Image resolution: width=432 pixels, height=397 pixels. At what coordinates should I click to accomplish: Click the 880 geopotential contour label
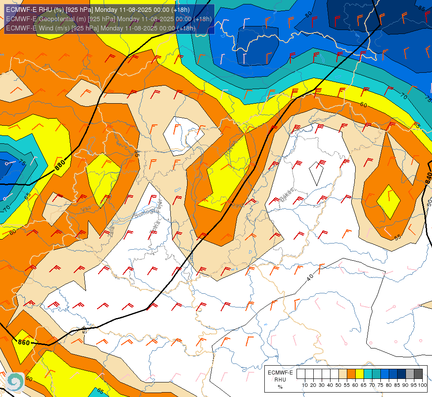click(x=60, y=165)
